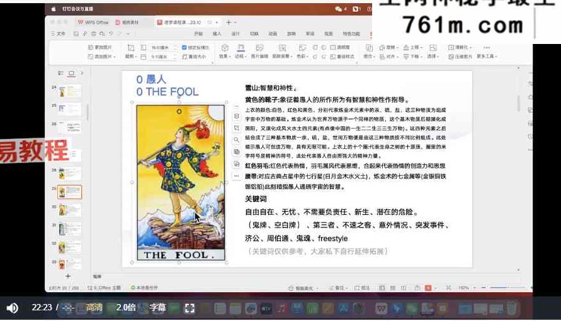Open the 审阅 ribbon tab
This screenshot has width=561, height=321.
(310, 33)
